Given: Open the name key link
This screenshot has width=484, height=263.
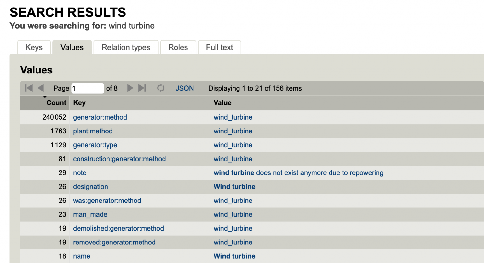Looking at the screenshot, I should [x=82, y=256].
